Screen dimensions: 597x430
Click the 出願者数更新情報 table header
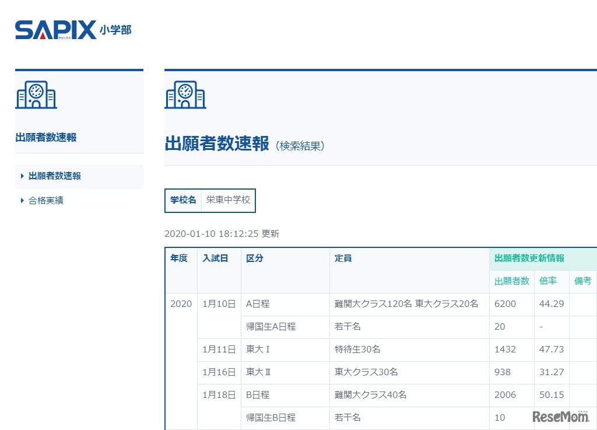529,258
